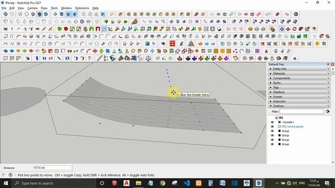Toggle visibility of the first Group in Outliner
The height and width of the screenshot is (188, 335).
coord(272,131)
